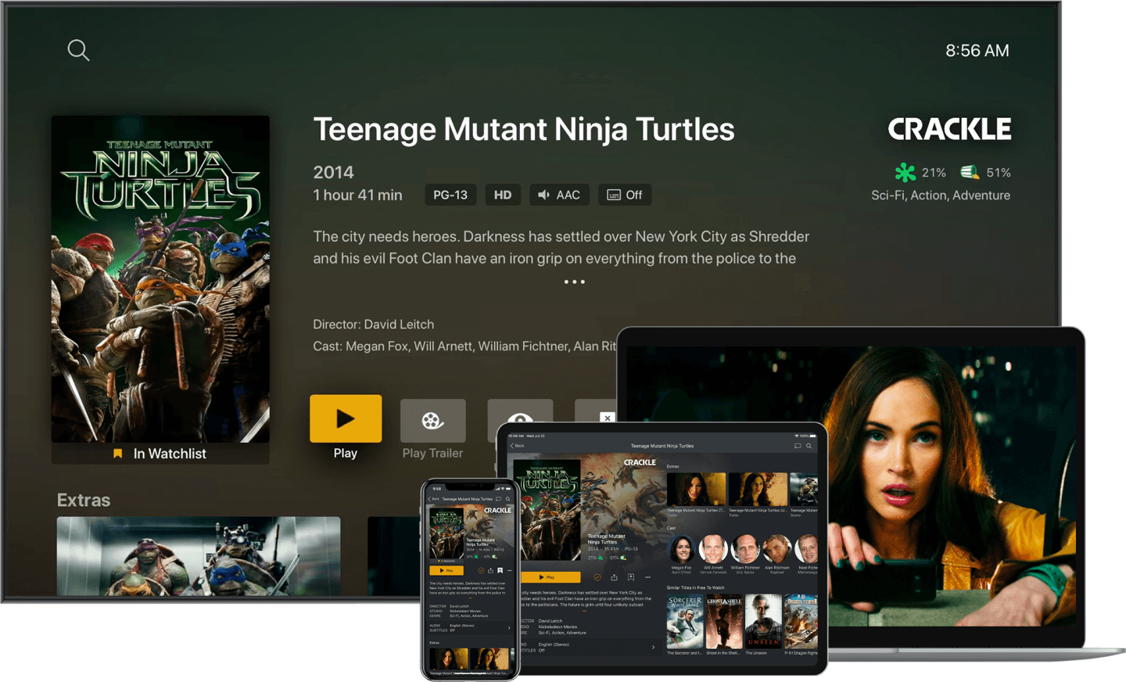Expand audio and subtitles chevron on tablet
This screenshot has height=682, width=1126.
coord(653,647)
